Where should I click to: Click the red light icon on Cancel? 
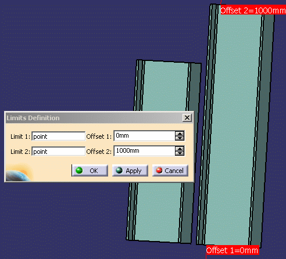click(159, 170)
